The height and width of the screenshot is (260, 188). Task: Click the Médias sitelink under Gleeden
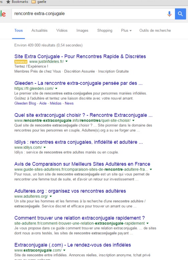coord(55,103)
